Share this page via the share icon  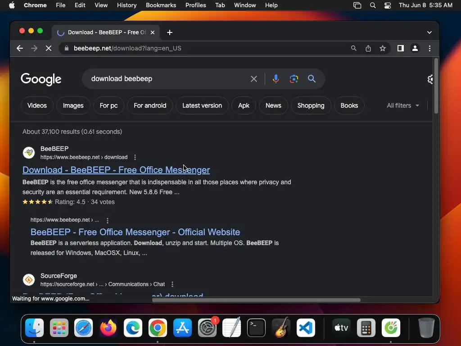368,48
